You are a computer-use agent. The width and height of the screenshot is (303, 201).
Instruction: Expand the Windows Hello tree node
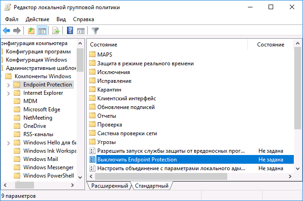click(x=9, y=143)
